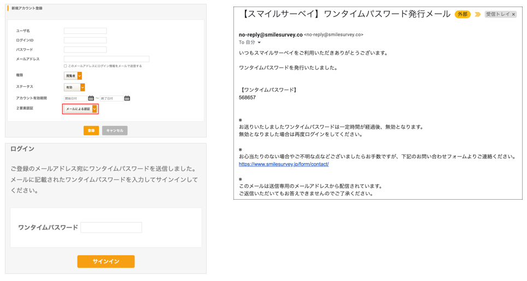The height and width of the screenshot is (281, 527).
Task: Click the yellow importance marker arrow icon
Action: (478, 14)
